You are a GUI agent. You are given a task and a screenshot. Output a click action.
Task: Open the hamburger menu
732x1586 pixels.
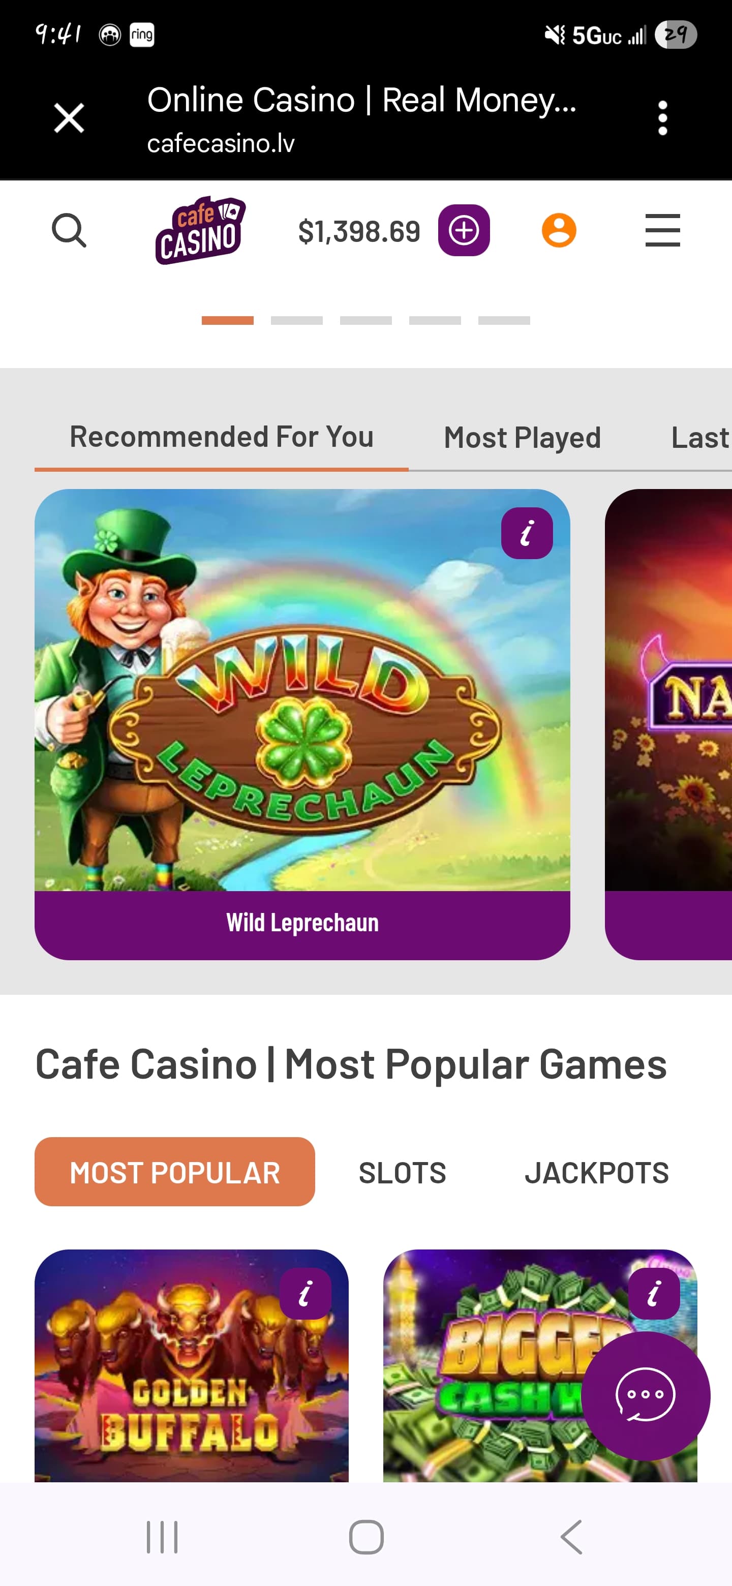(x=662, y=230)
